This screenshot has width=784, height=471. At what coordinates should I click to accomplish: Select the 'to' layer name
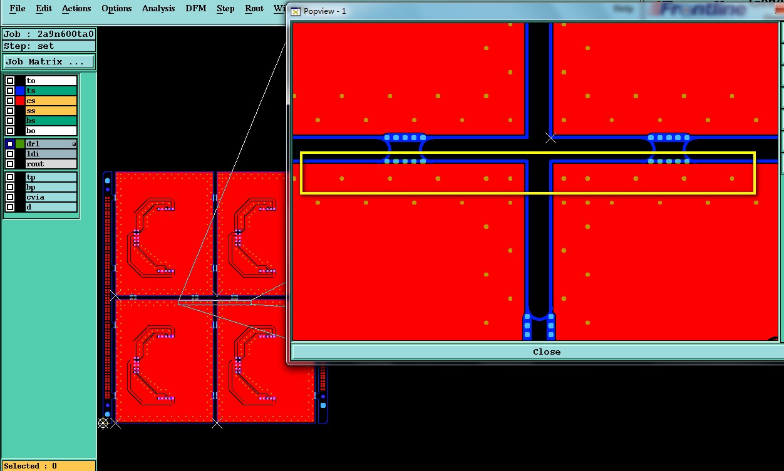coord(51,81)
